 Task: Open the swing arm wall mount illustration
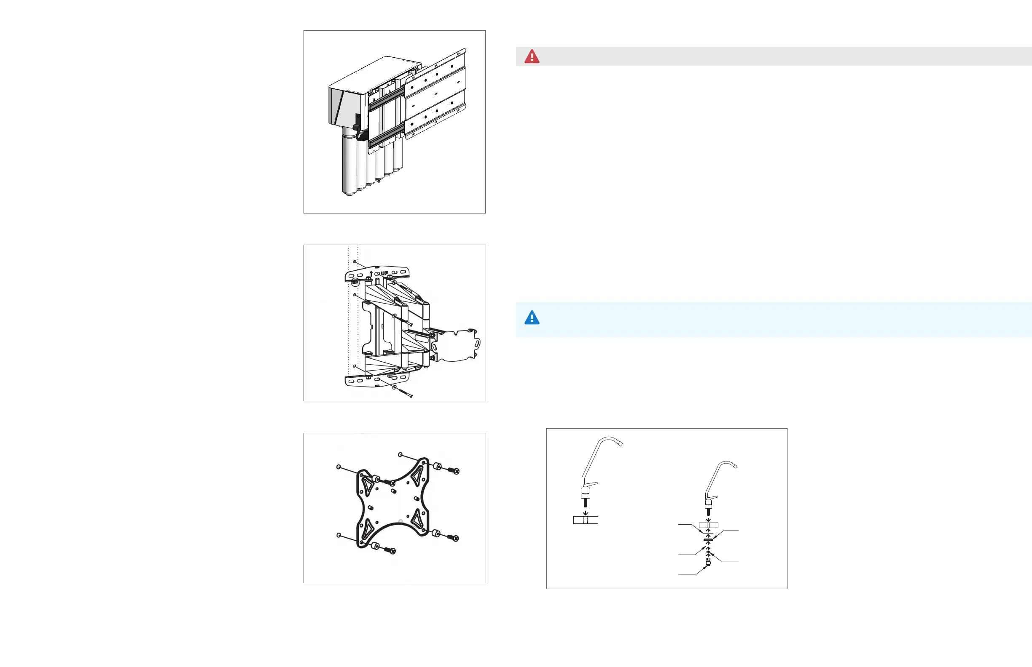point(395,323)
